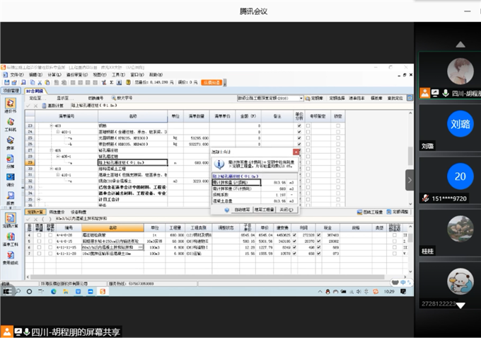Click the 放大字号 magnifier icon
Image resolution: width=481 pixels, height=338 pixels.
114,98
